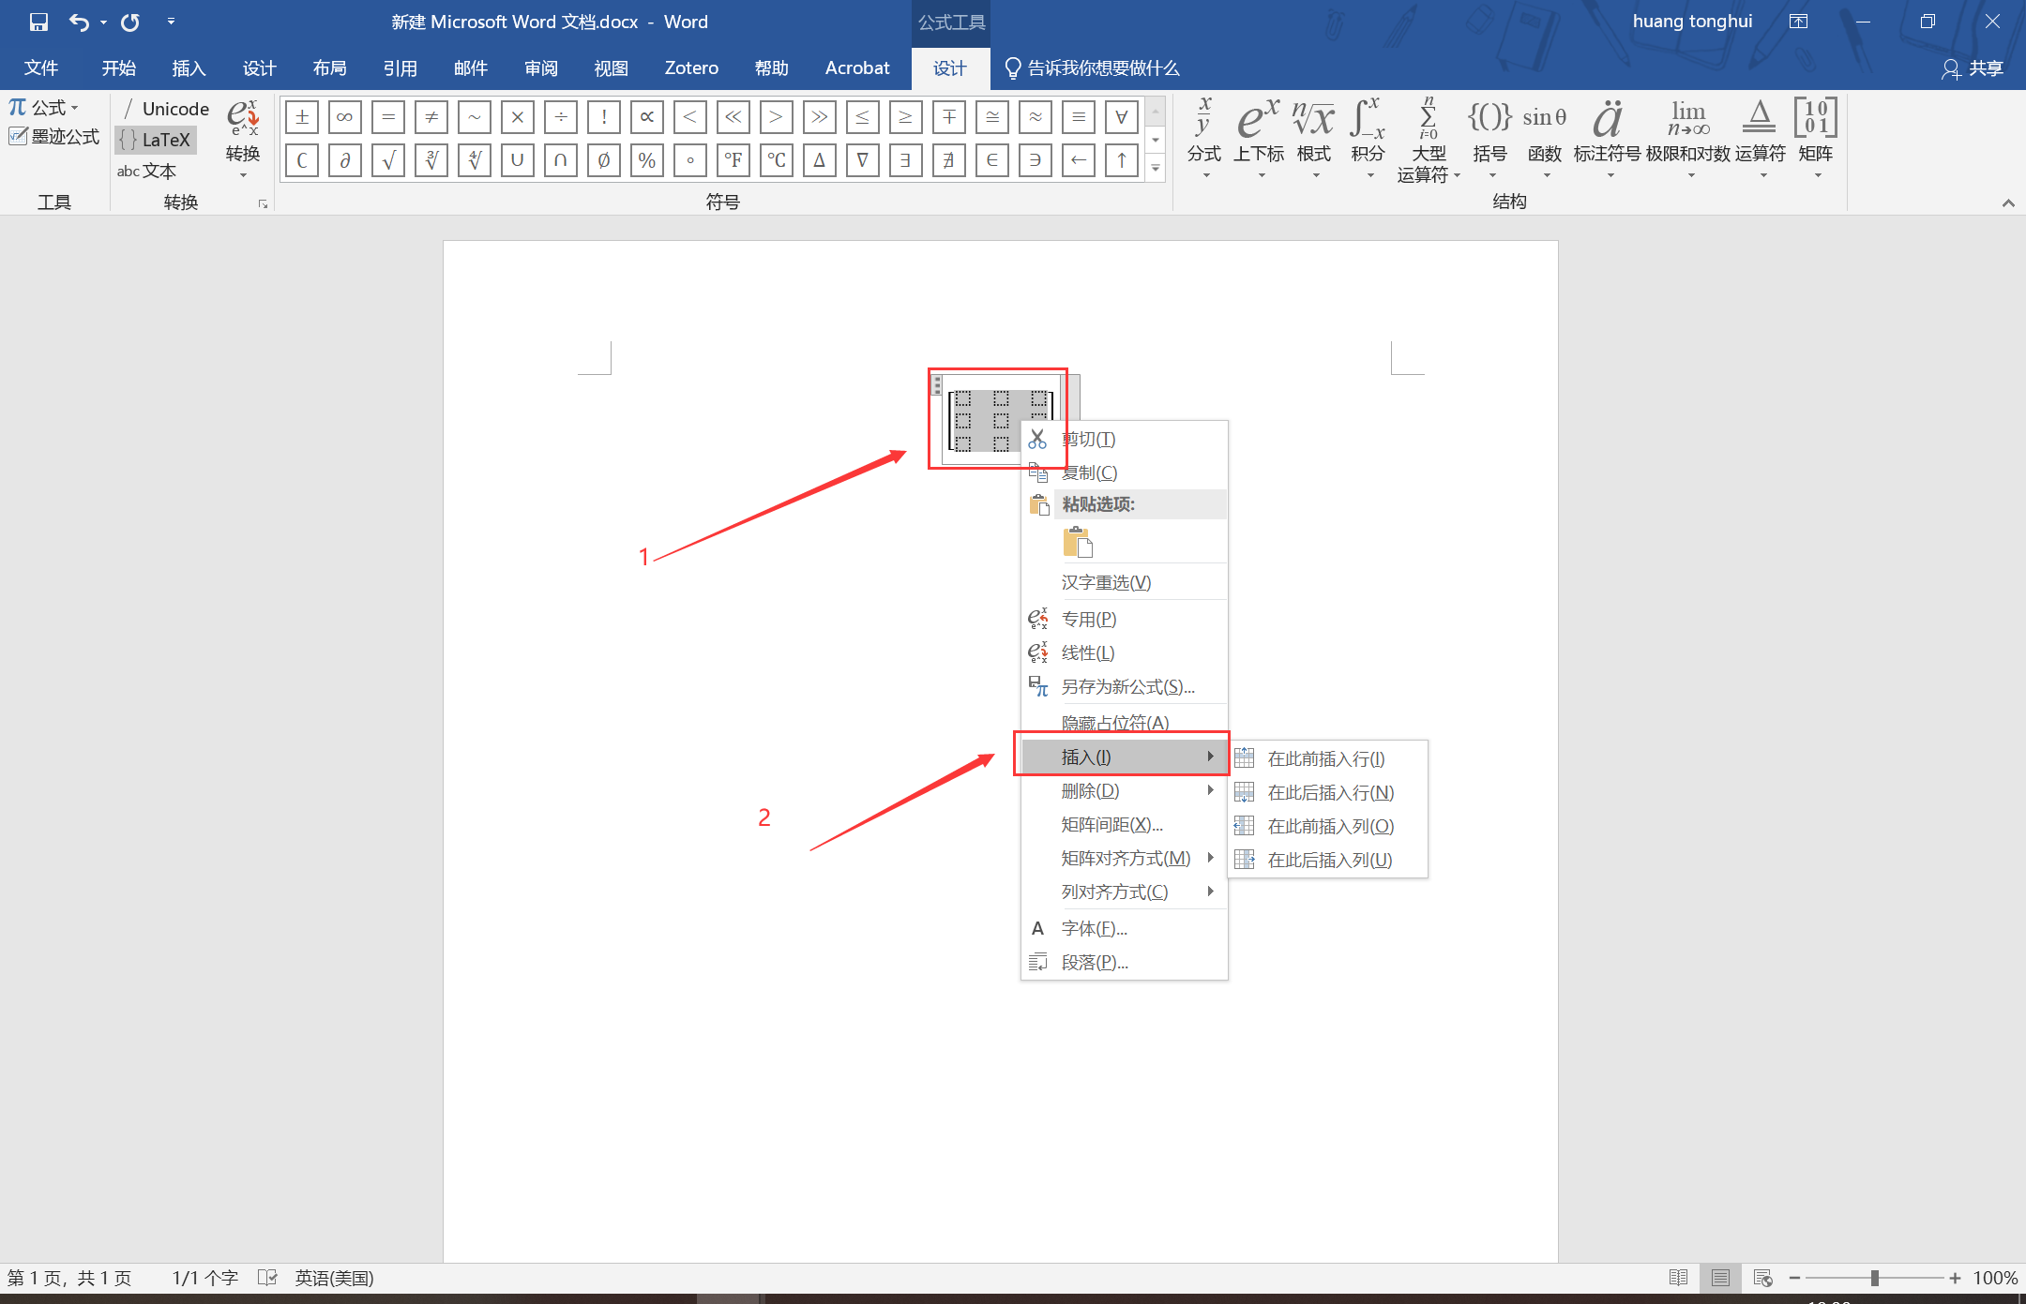The width and height of the screenshot is (2026, 1304).
Task: Click the 墨迹公式 ink equation tool
Action: point(54,137)
